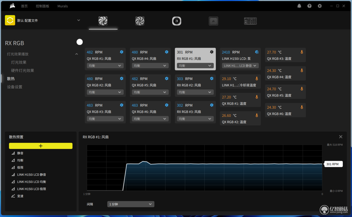Open gear on QX RGB #6 风扇 card
Screen dimensions: 352x217
point(167,105)
